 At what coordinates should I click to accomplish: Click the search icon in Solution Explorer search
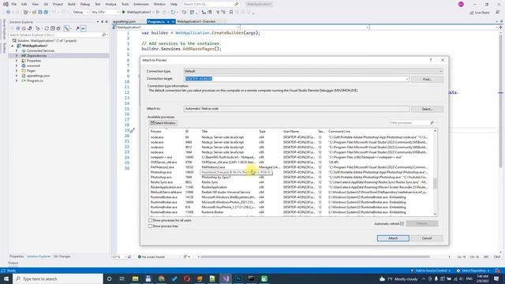coord(103,35)
